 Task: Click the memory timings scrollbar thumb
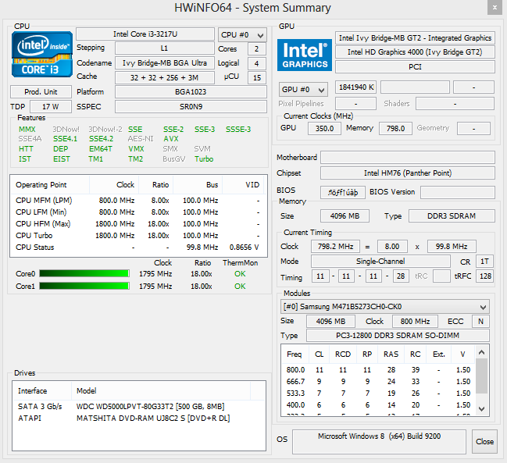click(x=481, y=376)
